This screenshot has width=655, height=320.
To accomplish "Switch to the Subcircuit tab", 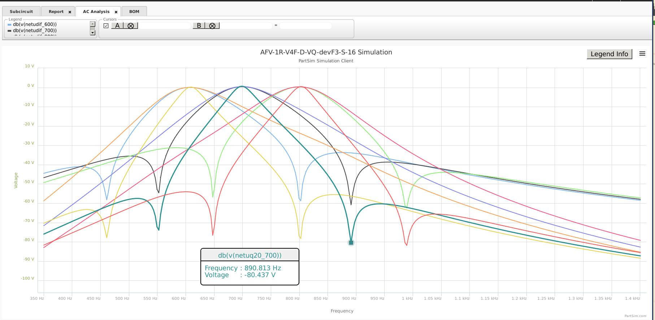I will [21, 12].
